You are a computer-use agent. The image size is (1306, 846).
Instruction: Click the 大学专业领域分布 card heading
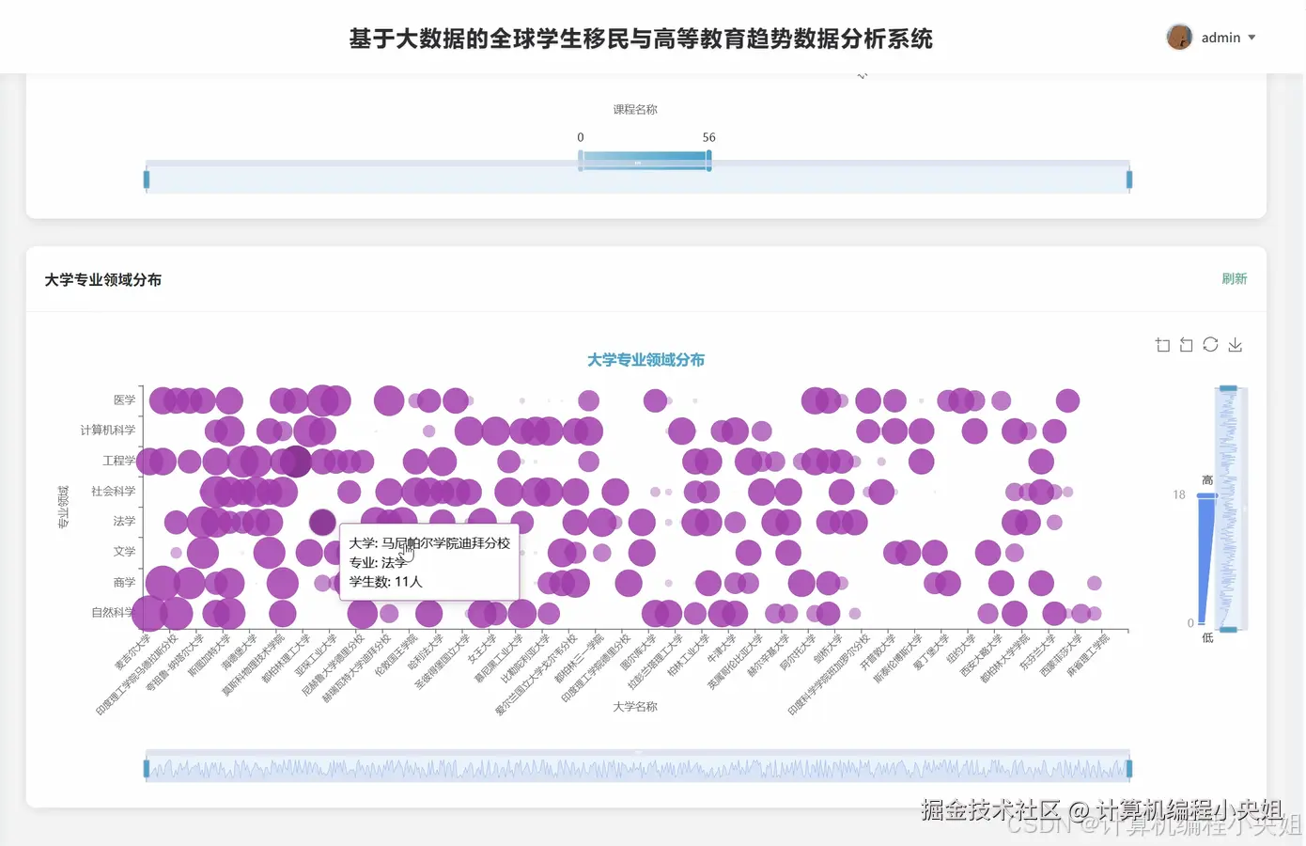pyautogui.click(x=103, y=279)
